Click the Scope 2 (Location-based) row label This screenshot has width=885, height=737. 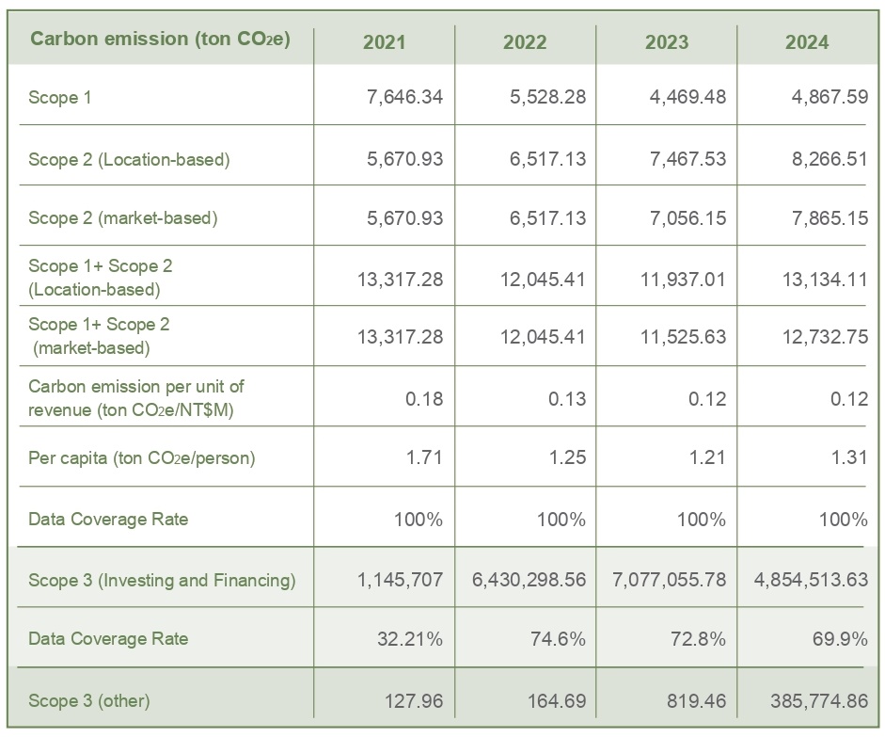click(129, 159)
